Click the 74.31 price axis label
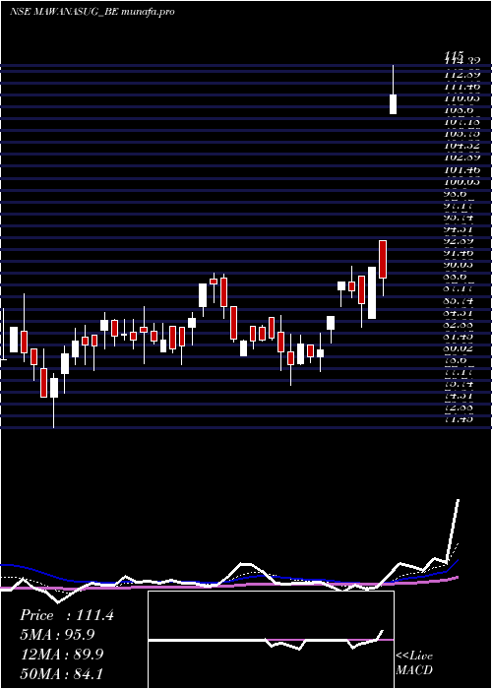The image size is (492, 689). point(459,396)
